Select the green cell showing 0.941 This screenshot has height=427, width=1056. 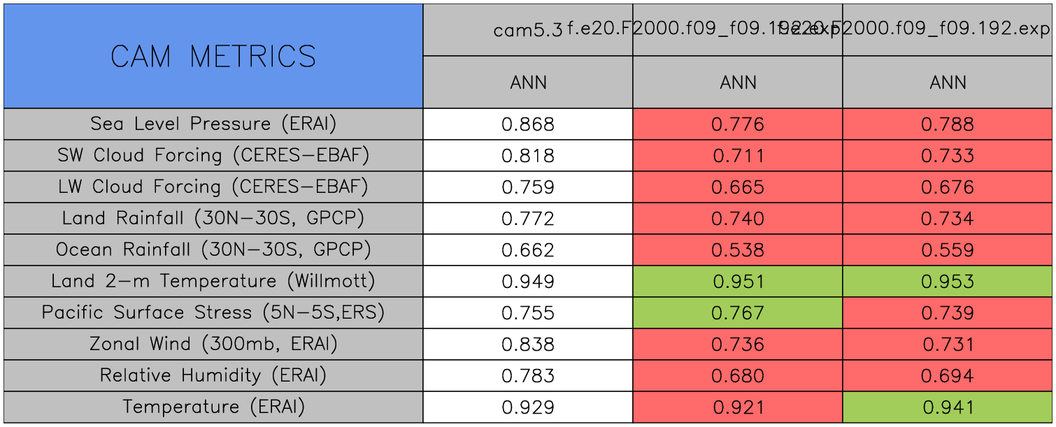pos(948,407)
